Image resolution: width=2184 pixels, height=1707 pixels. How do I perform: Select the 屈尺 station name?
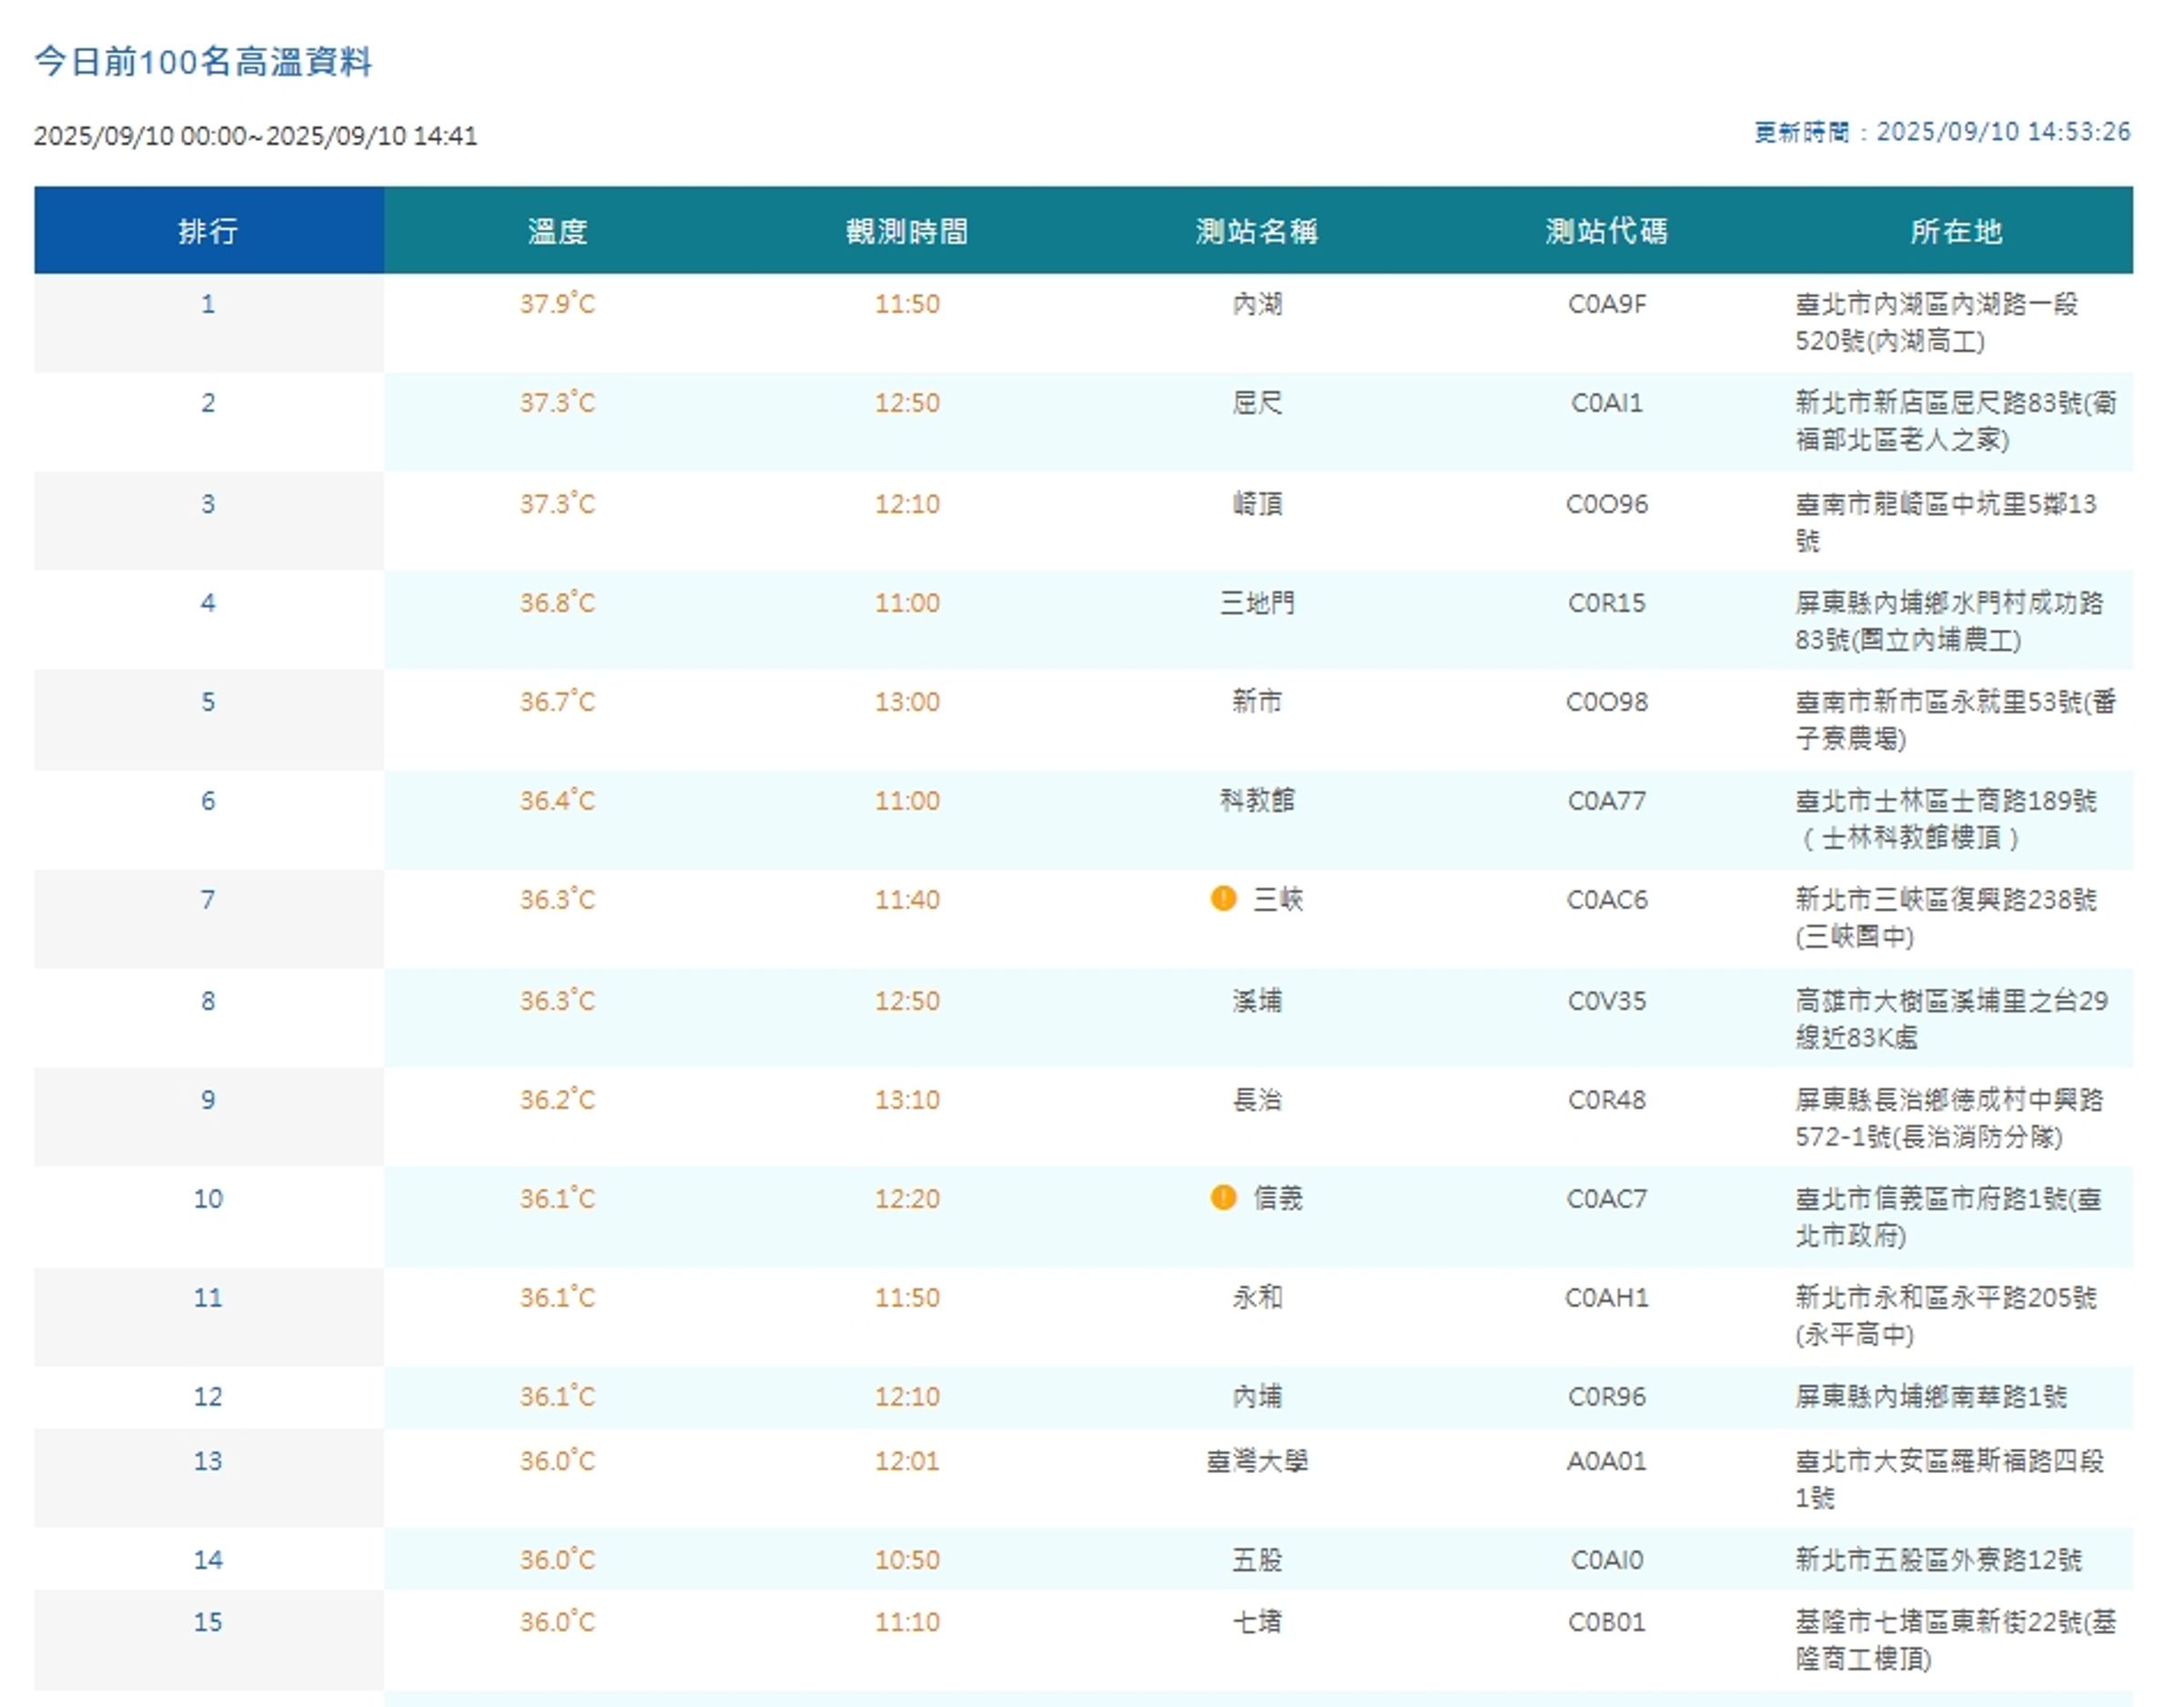pos(1257,403)
